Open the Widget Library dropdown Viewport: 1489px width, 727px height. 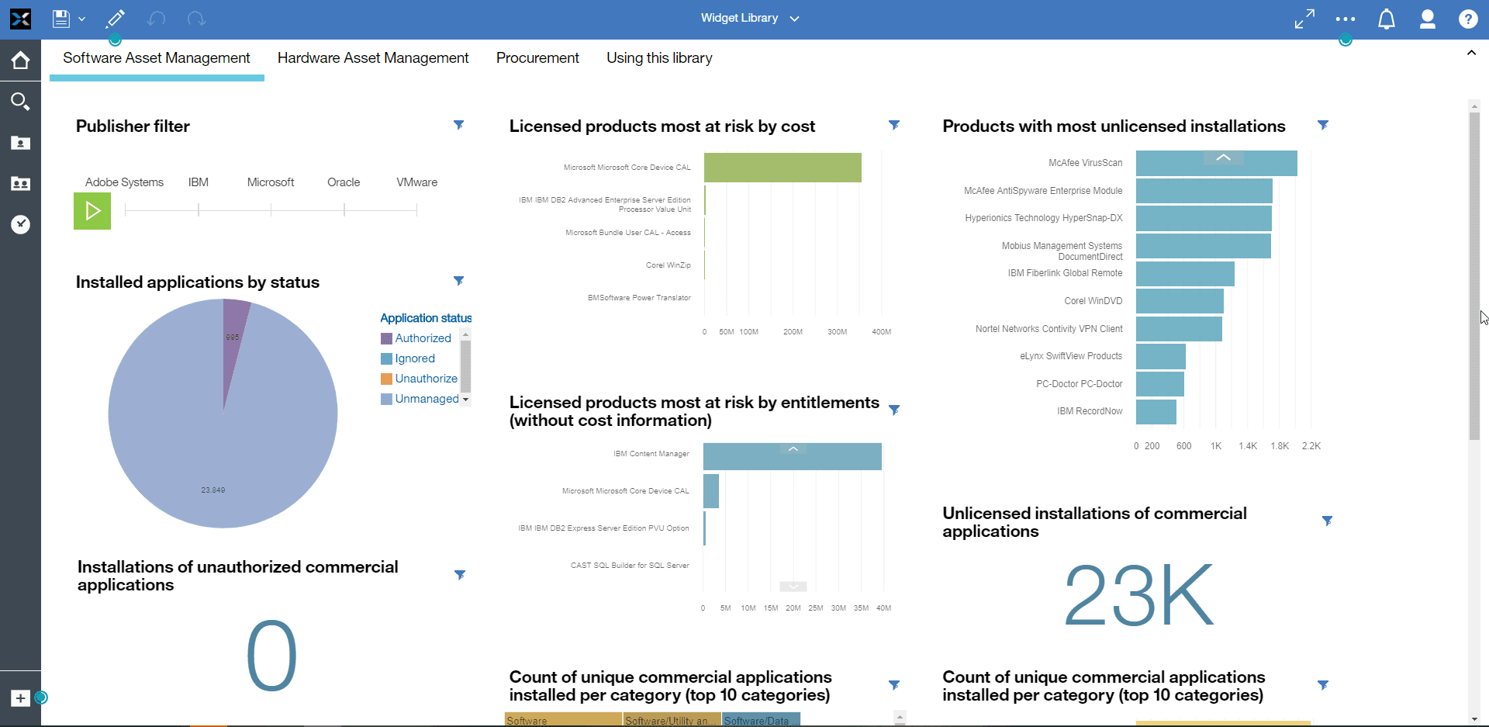(x=794, y=18)
